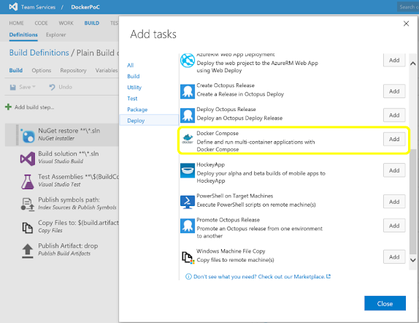Click the PowerShell on Target Machines icon

[188, 202]
